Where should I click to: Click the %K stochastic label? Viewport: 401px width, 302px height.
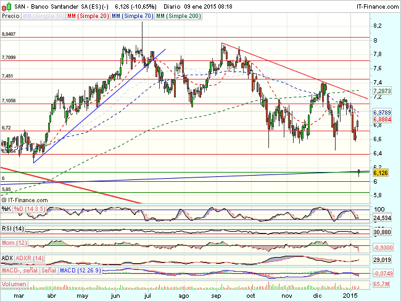[6, 209]
